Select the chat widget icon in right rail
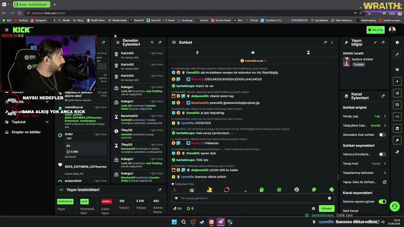The width and height of the screenshot is (404, 227). tap(397, 105)
